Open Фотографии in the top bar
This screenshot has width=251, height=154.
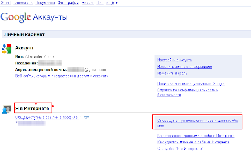click(x=68, y=3)
